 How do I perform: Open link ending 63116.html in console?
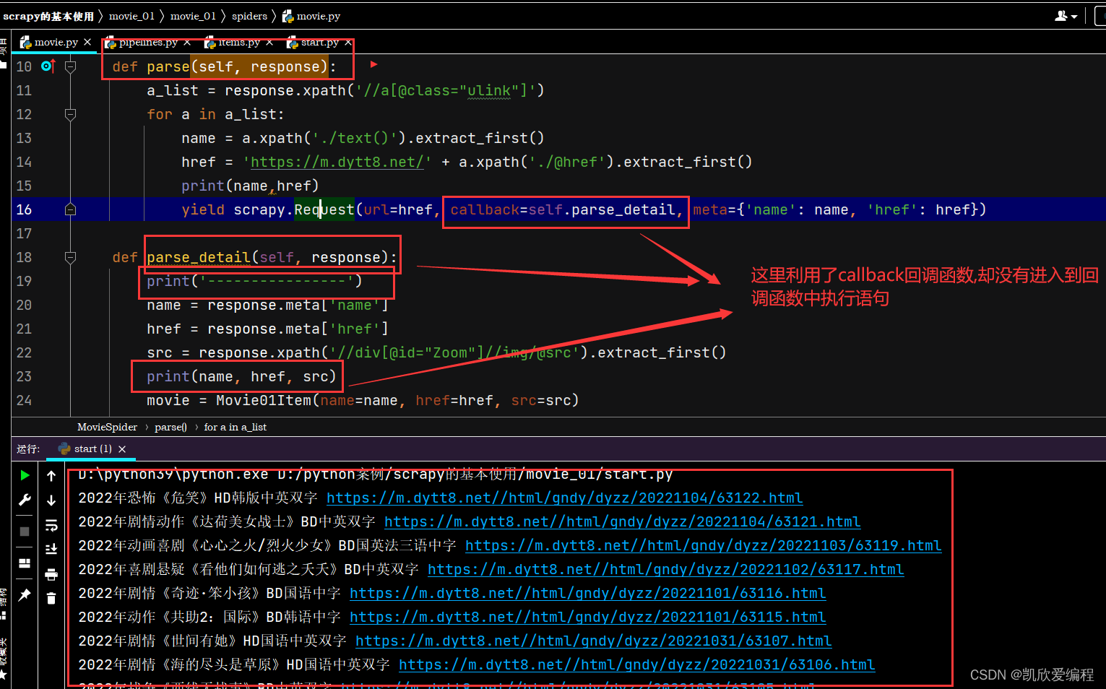[587, 593]
